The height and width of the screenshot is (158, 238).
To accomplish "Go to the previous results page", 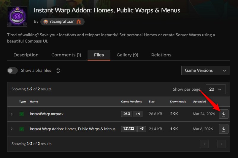I will (204, 144).
